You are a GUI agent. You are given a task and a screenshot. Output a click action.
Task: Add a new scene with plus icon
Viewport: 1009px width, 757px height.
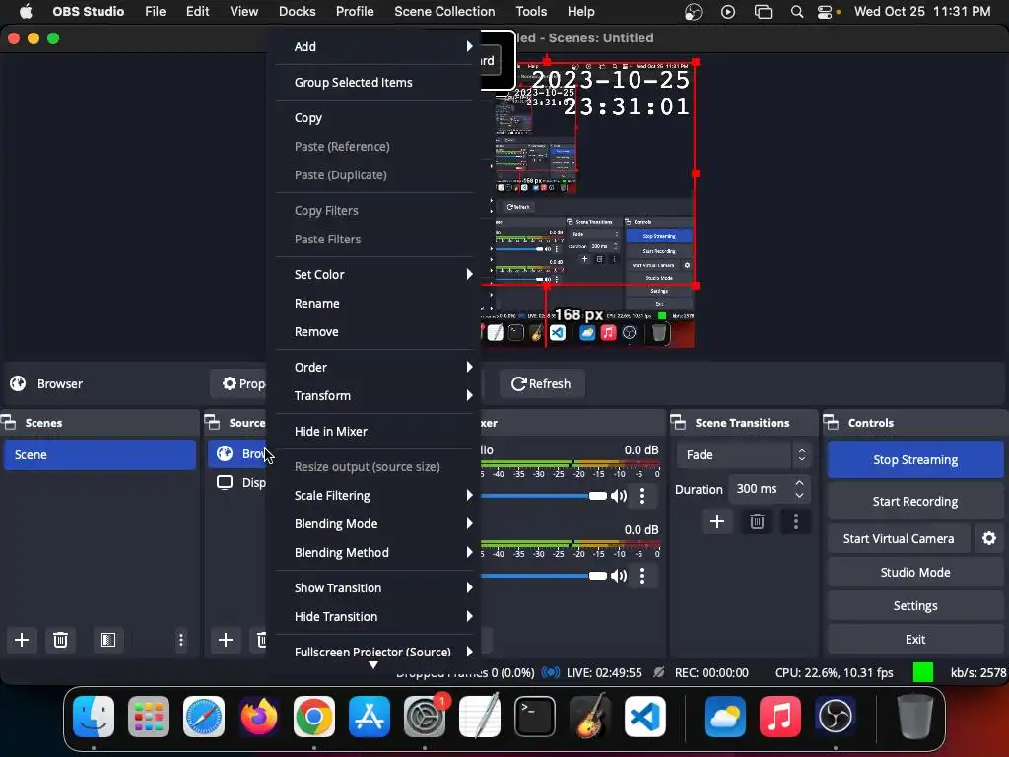tap(22, 639)
